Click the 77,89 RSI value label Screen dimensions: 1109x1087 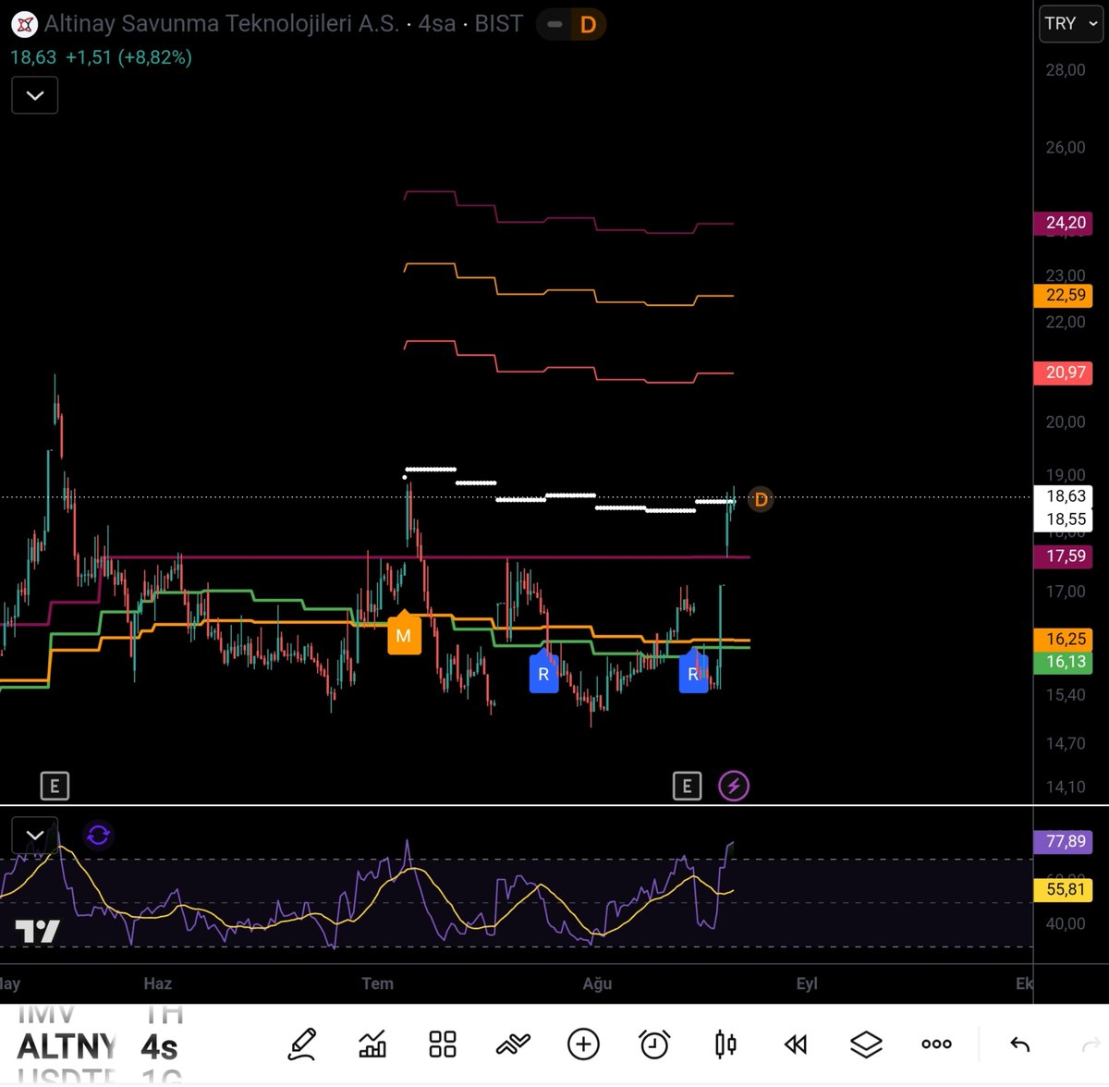[x=1065, y=841]
